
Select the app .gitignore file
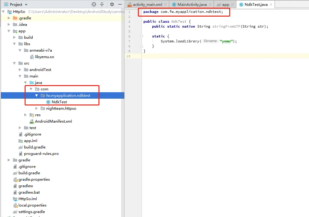point(33,134)
